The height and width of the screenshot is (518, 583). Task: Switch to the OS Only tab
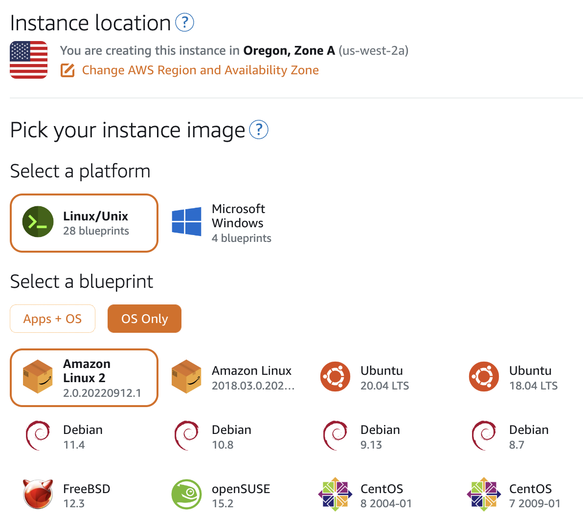coord(144,319)
